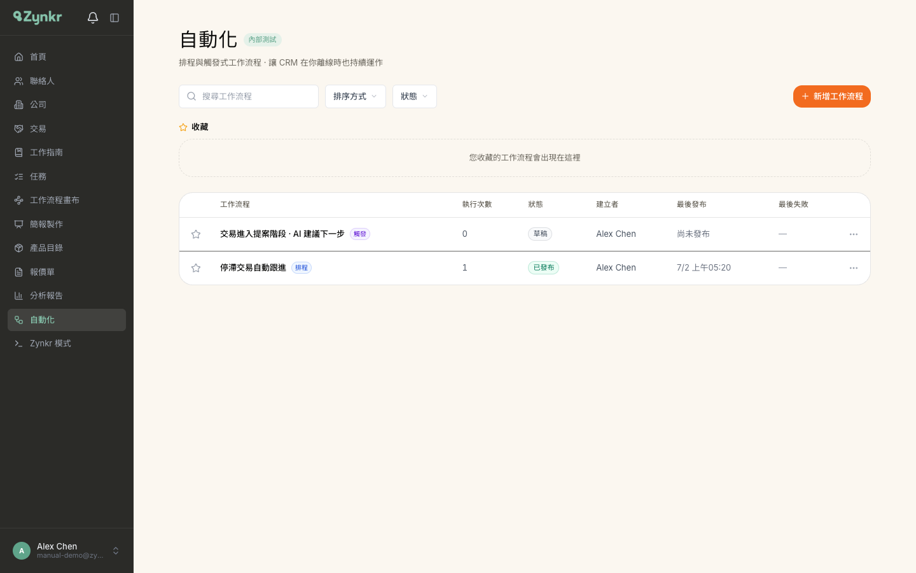Screen dimensions: 916x573
Task: Go to 首頁 in sidebar
Action: (x=67, y=57)
